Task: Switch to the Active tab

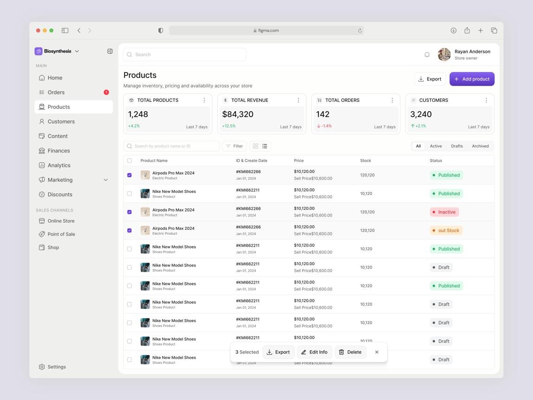Action: [436, 146]
